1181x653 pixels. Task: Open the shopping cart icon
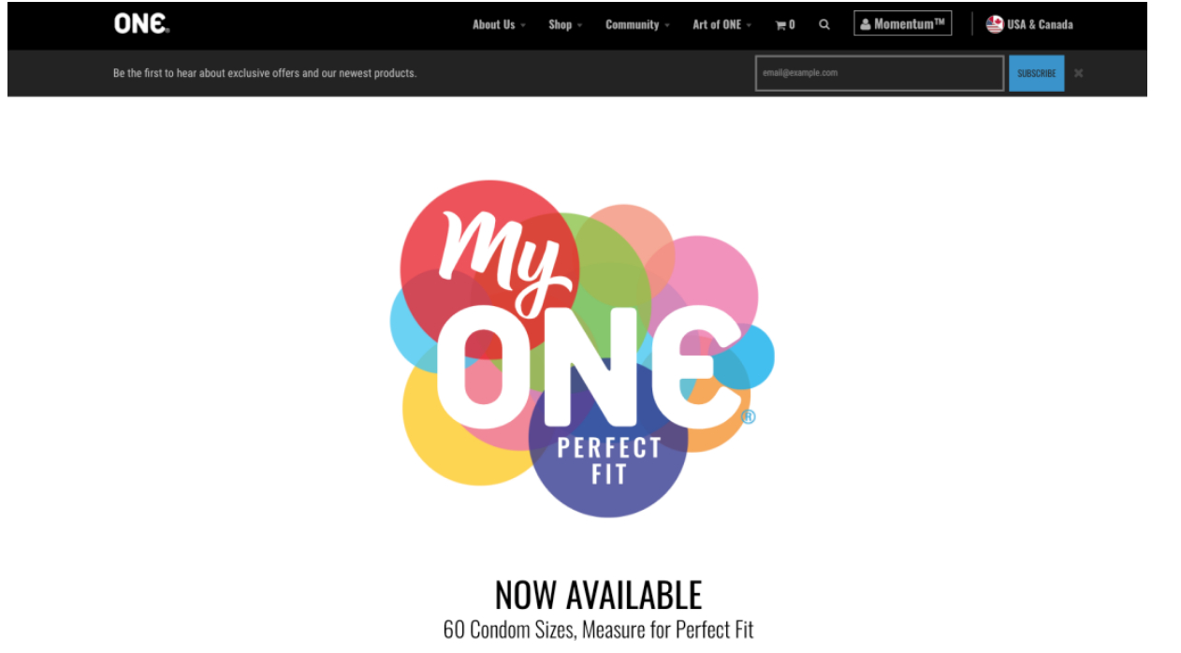coord(780,25)
